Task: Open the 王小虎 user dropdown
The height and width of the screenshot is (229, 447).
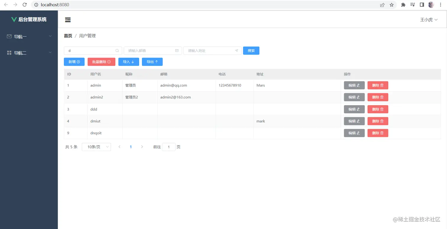Action: (x=429, y=20)
